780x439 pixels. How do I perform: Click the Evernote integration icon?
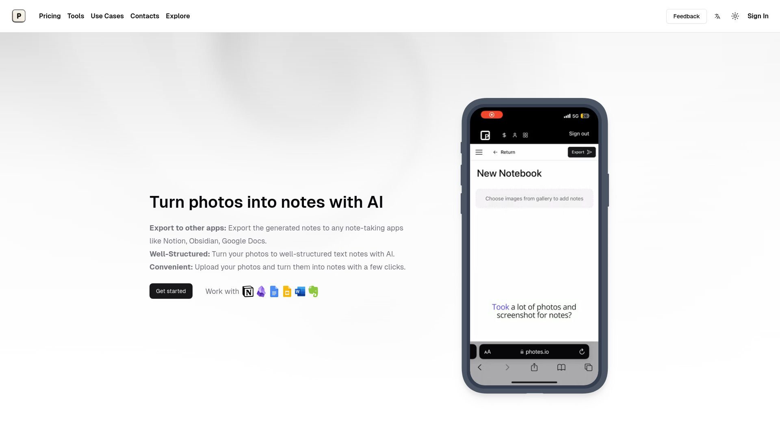[x=313, y=291]
